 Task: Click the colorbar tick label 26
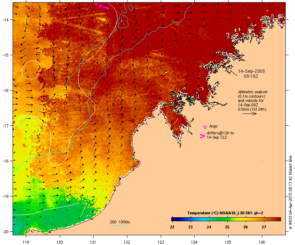(245, 227)
